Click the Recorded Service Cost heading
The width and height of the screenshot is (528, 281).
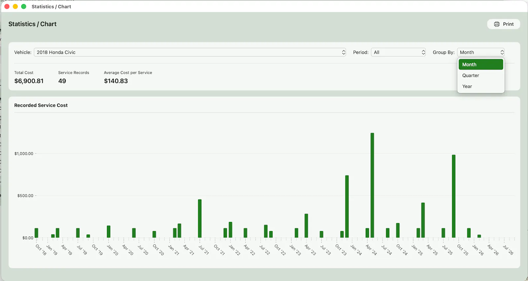41,105
